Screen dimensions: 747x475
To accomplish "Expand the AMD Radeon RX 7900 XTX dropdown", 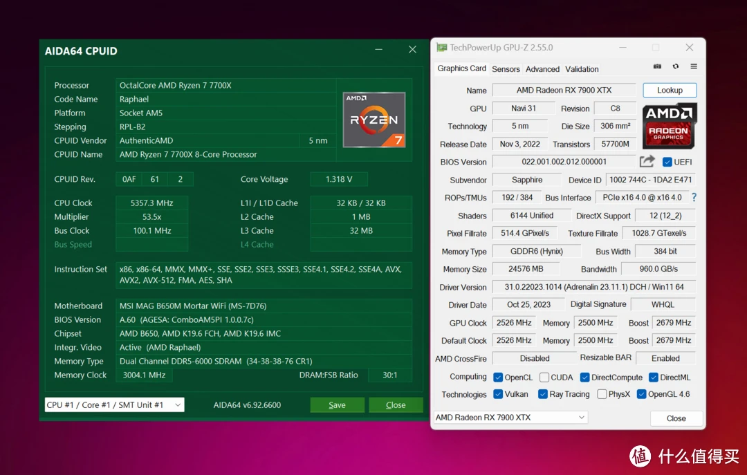I will pyautogui.click(x=510, y=418).
